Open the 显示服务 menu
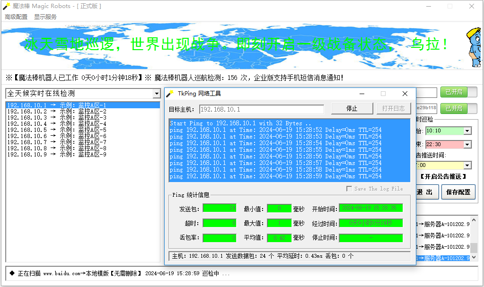This screenshot has width=484, height=287. 45,17
